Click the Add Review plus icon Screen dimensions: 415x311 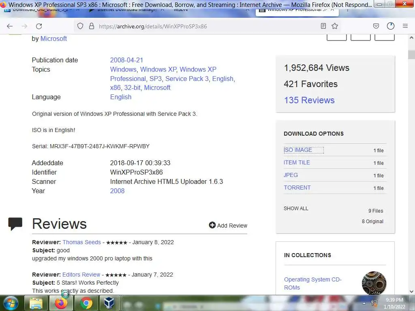coord(212,225)
